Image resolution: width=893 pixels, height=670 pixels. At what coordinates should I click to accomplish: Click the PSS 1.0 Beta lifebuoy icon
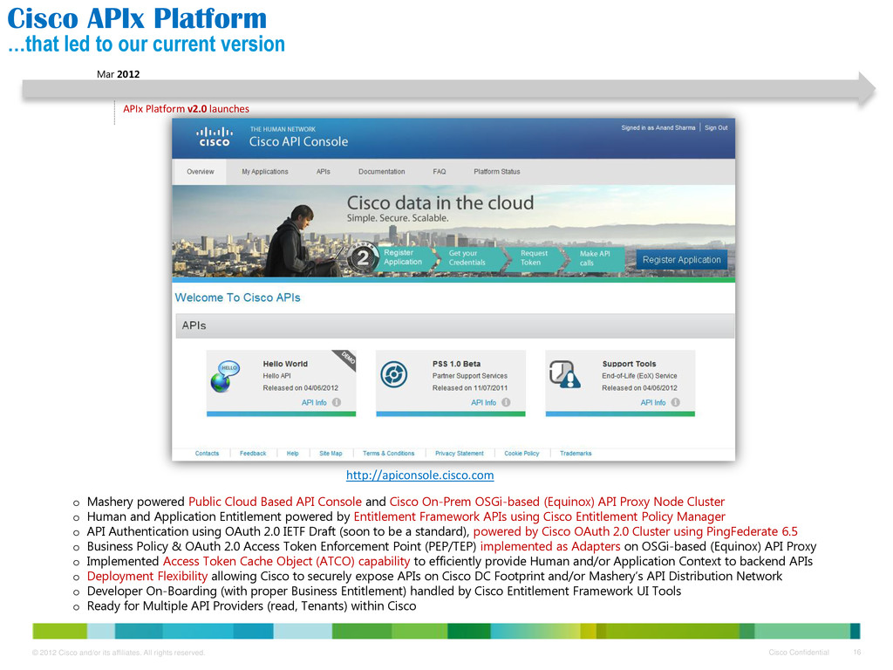(x=393, y=374)
